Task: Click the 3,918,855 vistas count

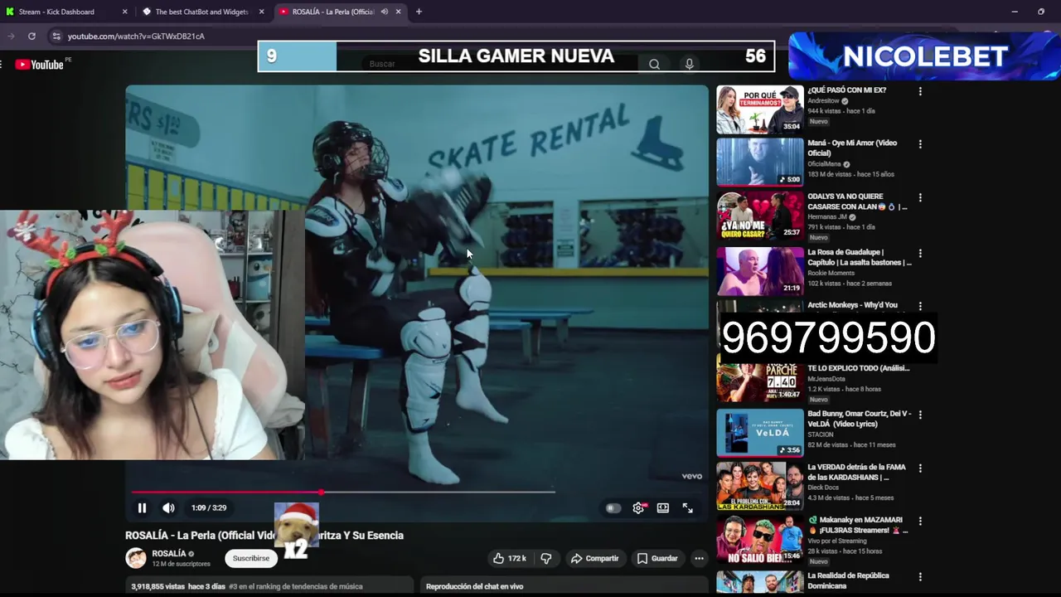Action: pyautogui.click(x=157, y=586)
